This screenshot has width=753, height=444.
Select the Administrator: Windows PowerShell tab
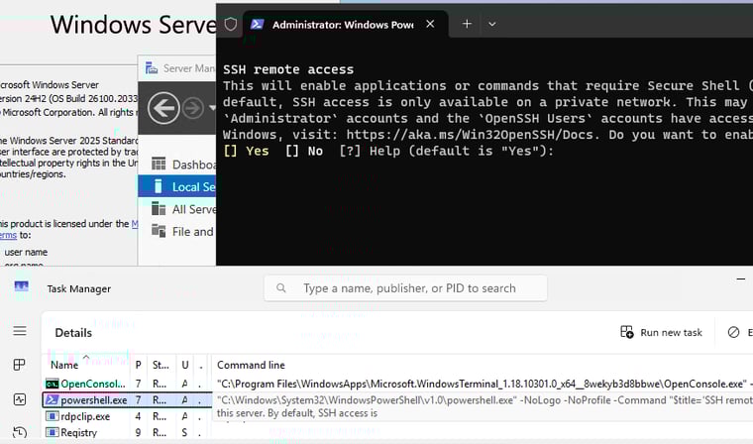(345, 24)
